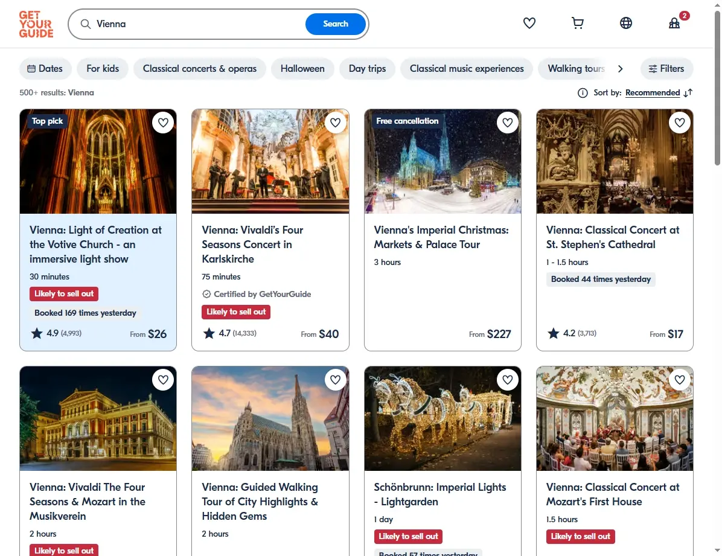This screenshot has height=556, width=722.
Task: Open the wishlist heart in header
Action: pyautogui.click(x=529, y=23)
